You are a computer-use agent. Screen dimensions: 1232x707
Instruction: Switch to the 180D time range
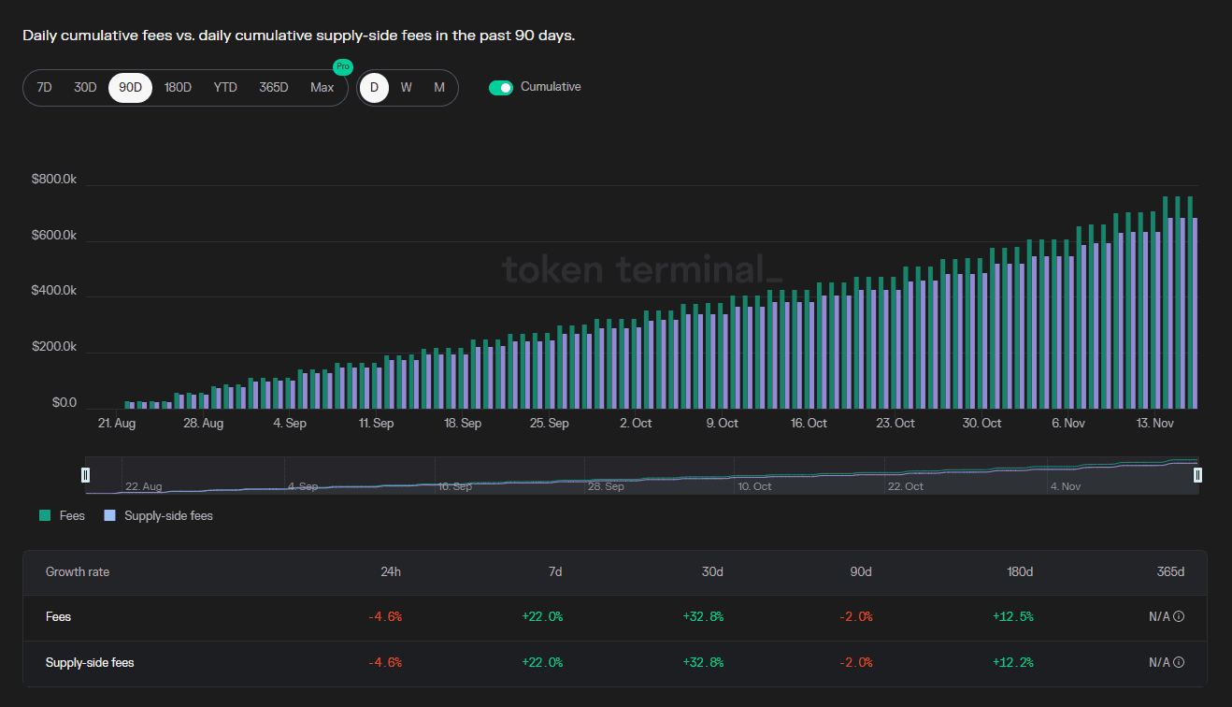tap(178, 88)
